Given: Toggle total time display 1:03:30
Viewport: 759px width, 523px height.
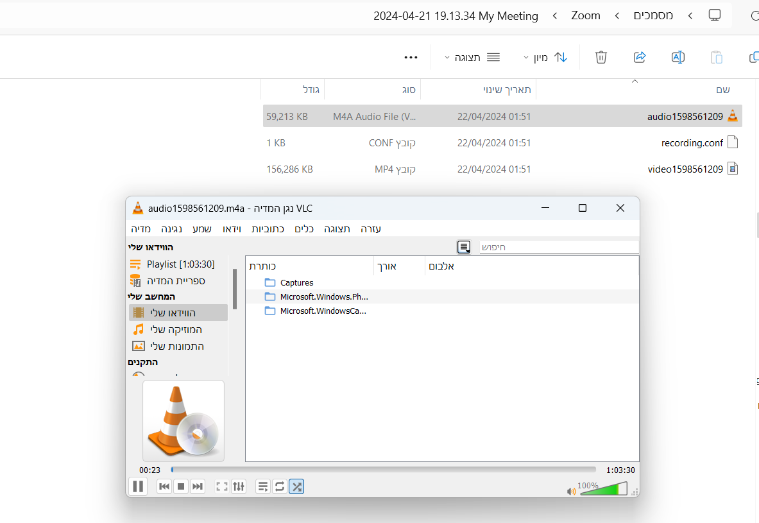Looking at the screenshot, I should (x=620, y=470).
